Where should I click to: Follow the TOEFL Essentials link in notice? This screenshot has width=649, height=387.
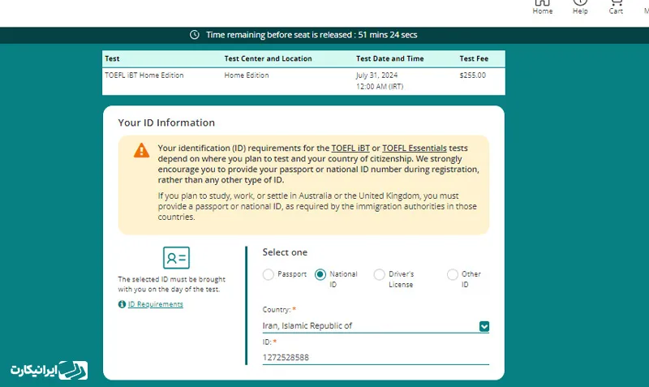point(415,148)
